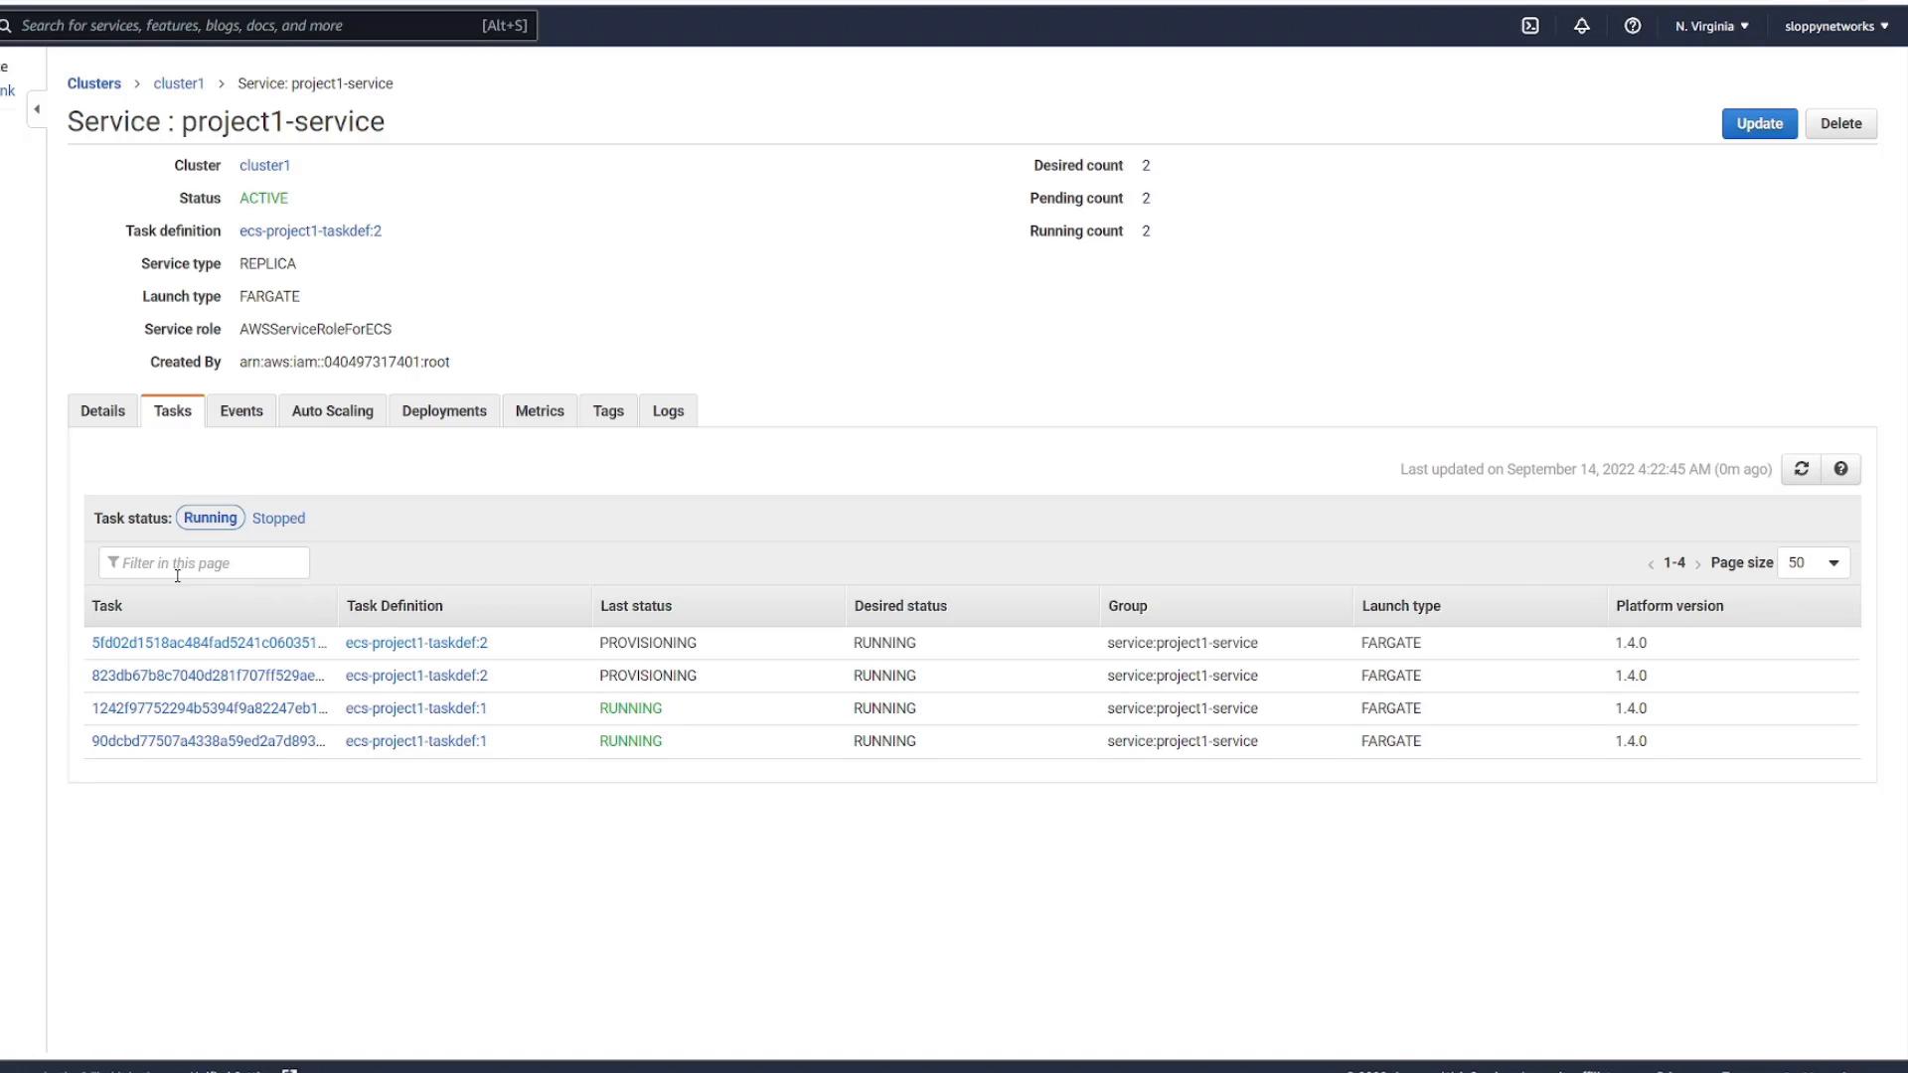Open the ecs-project1-taskdef:2 task definition summary link
The width and height of the screenshot is (1908, 1073).
point(310,231)
